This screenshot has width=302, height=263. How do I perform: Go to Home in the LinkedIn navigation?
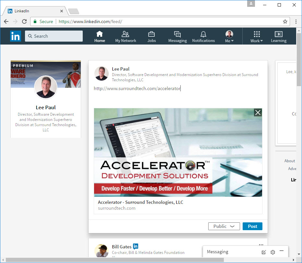[x=100, y=37]
